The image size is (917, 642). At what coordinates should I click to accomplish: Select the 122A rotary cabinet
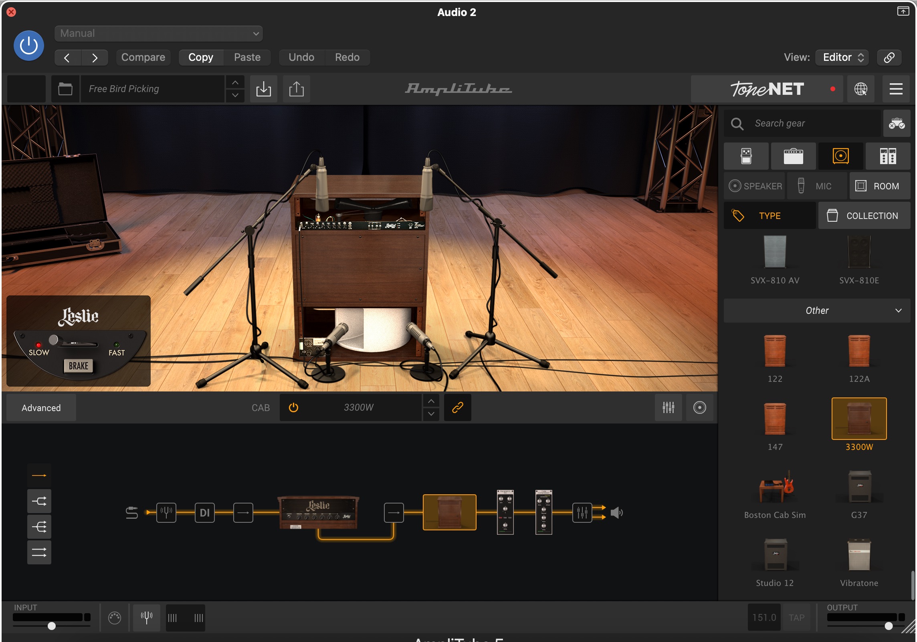859,358
